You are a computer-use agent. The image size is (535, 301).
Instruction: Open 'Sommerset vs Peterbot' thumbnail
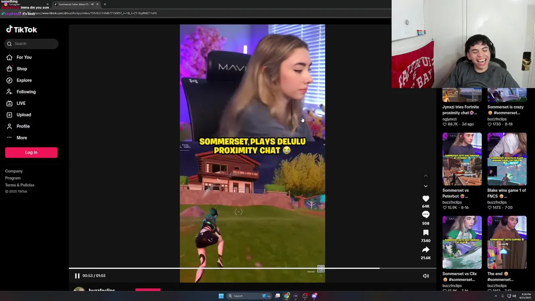(462, 159)
